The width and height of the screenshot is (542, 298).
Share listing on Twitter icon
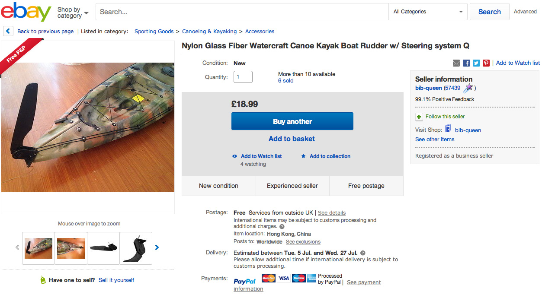(476, 63)
